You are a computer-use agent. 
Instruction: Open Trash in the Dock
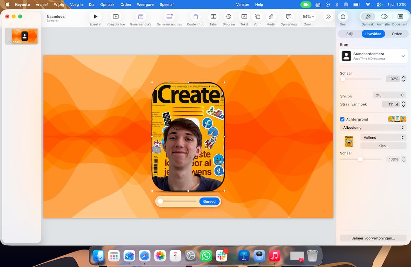click(x=312, y=256)
